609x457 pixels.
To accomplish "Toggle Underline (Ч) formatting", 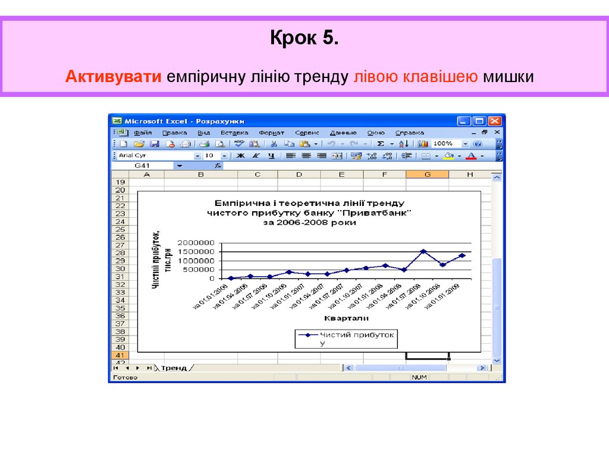I will point(271,156).
